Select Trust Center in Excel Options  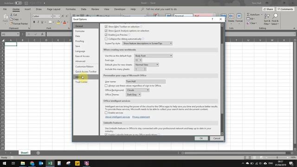(86, 82)
